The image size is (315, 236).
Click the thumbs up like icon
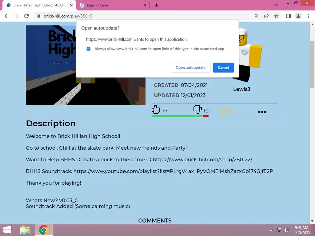click(156, 110)
